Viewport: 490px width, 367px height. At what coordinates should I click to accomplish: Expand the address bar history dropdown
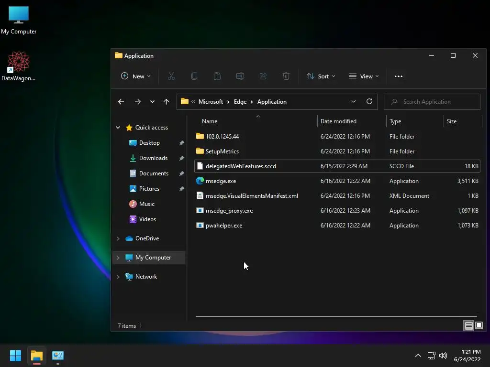coord(354,101)
